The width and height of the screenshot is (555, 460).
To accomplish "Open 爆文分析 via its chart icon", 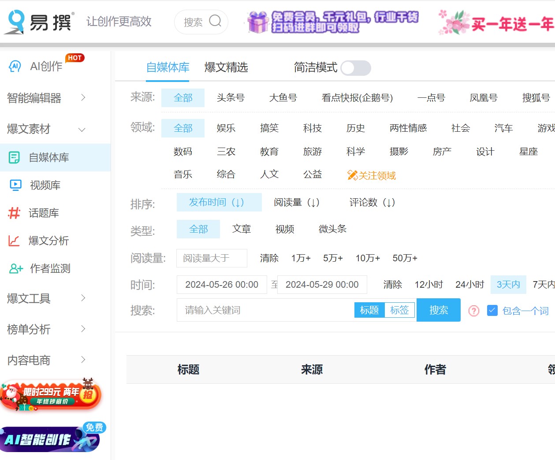I will (x=14, y=241).
